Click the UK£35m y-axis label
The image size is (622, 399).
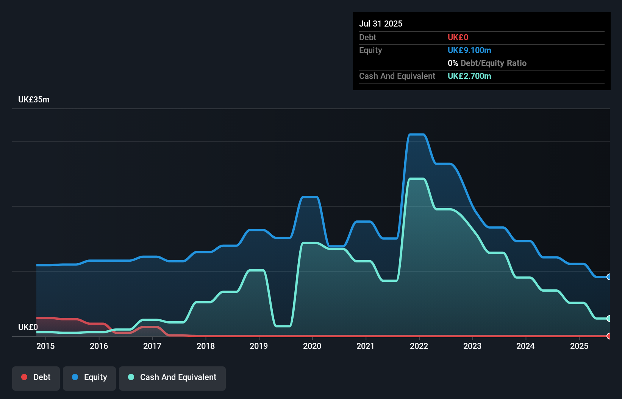(x=34, y=100)
